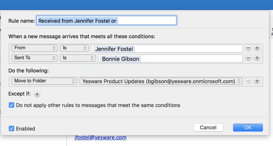This screenshot has width=273, height=146.
Task: Open the Move to Folder action dropdown
Action: coord(44,81)
